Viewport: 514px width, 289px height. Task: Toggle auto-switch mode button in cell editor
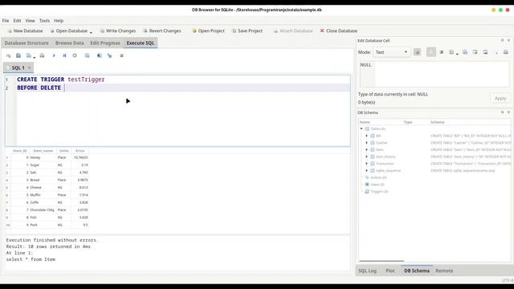coord(417,52)
